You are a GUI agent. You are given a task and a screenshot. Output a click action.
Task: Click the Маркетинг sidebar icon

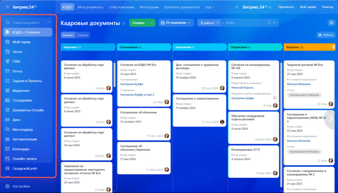click(x=8, y=91)
